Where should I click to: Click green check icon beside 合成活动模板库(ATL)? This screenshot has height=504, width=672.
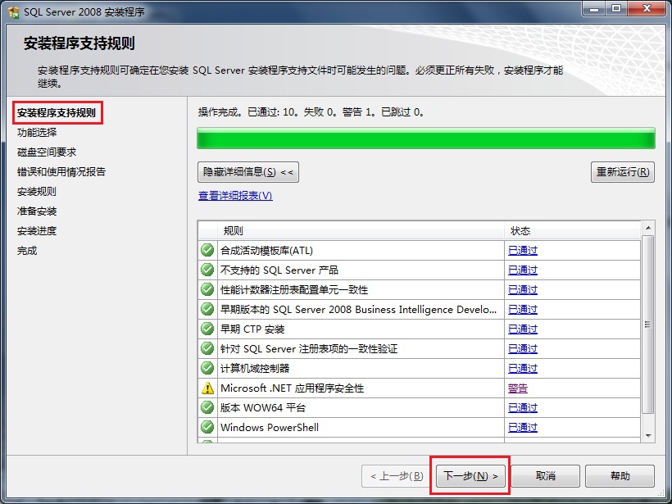(x=207, y=250)
